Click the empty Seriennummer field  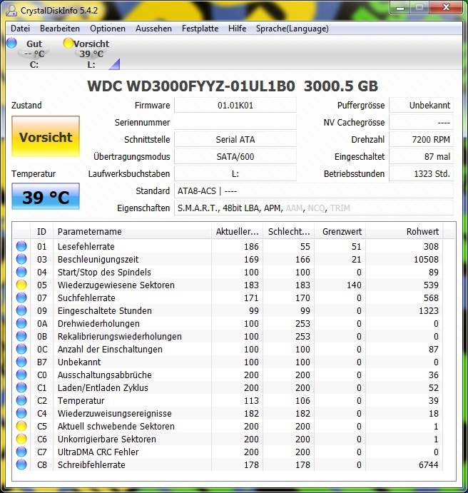pyautogui.click(x=235, y=122)
